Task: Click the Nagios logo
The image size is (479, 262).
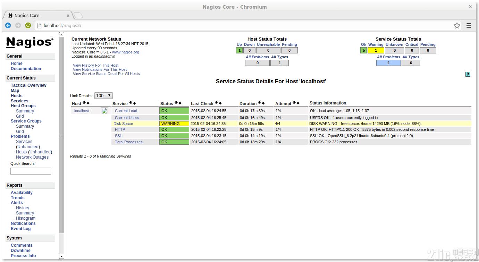Action: tap(30, 42)
